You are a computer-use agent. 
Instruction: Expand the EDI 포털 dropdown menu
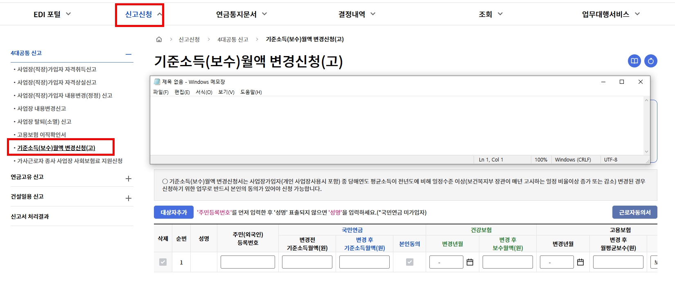pos(52,14)
